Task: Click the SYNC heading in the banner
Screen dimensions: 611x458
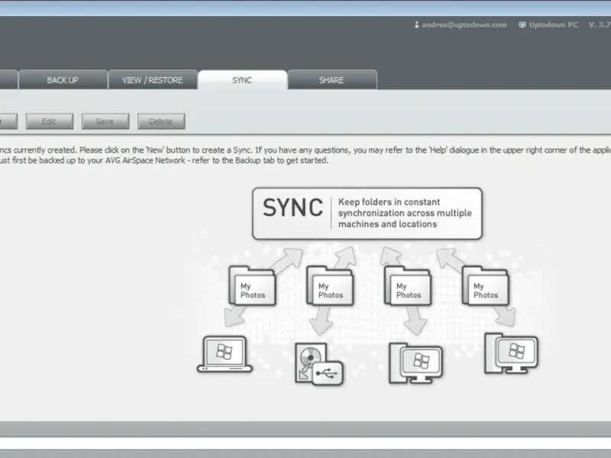Action: point(293,207)
